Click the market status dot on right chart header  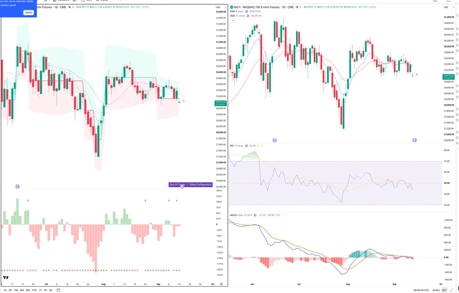tap(297, 7)
